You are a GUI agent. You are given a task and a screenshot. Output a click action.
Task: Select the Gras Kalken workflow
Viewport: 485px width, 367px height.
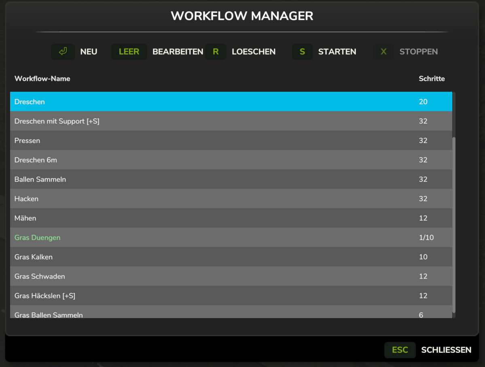point(231,257)
